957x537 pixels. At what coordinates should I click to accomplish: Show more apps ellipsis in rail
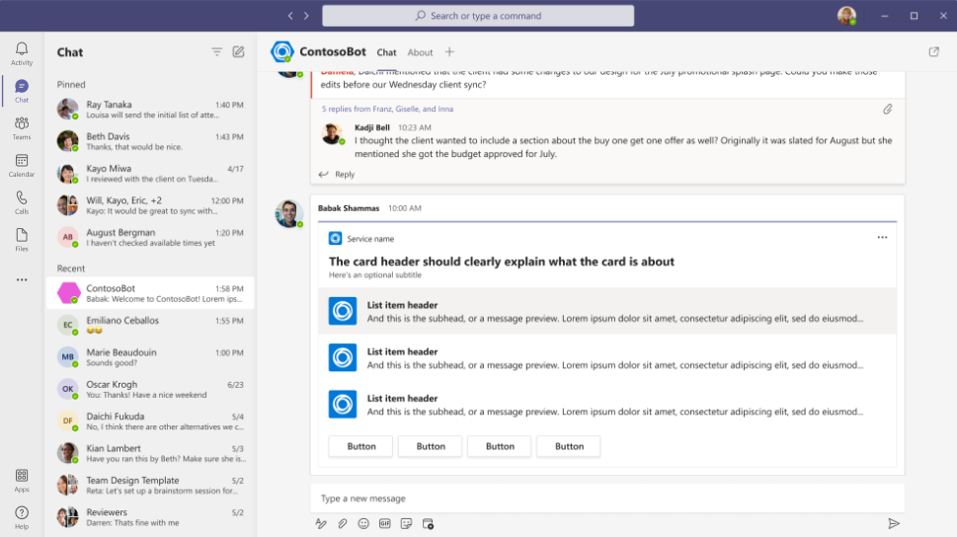click(22, 279)
